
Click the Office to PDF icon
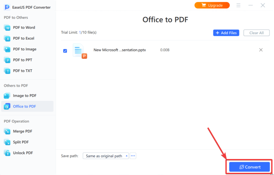click(x=7, y=106)
